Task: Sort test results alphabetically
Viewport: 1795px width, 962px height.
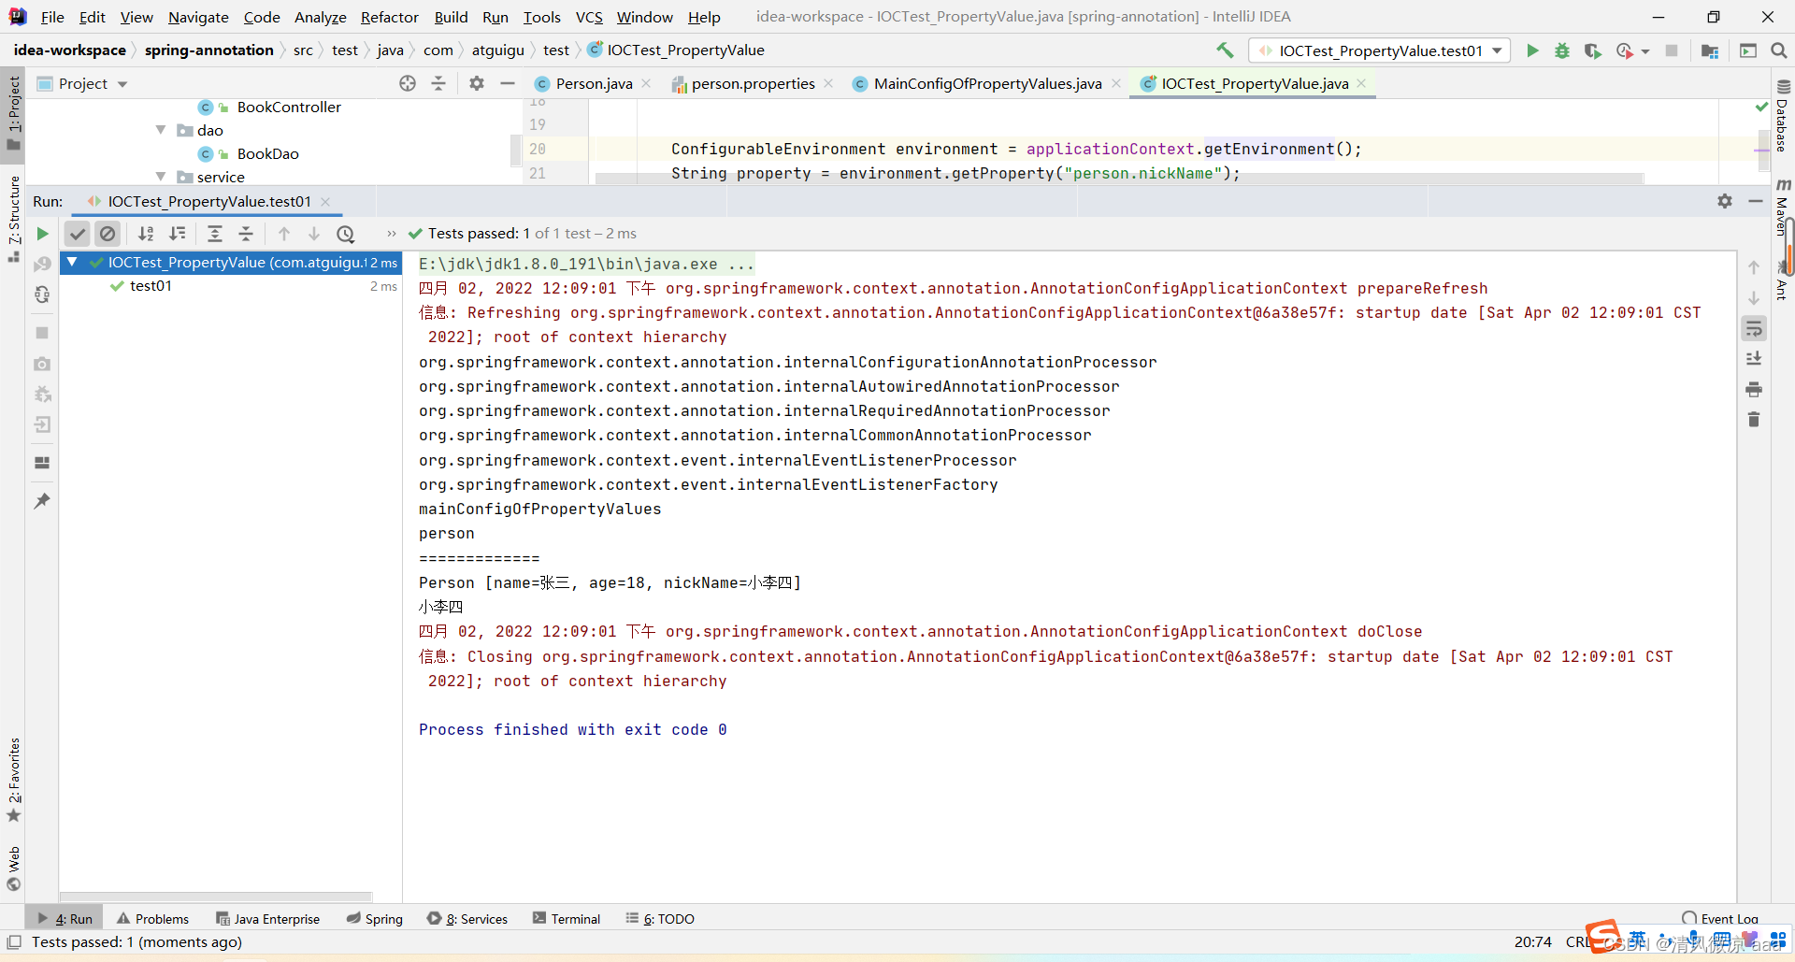Action: tap(146, 234)
